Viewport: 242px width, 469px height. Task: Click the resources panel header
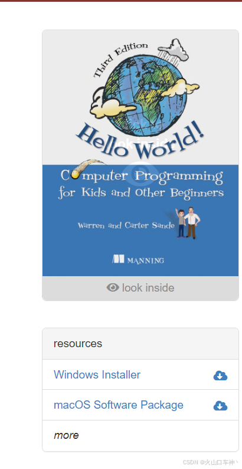140,344
